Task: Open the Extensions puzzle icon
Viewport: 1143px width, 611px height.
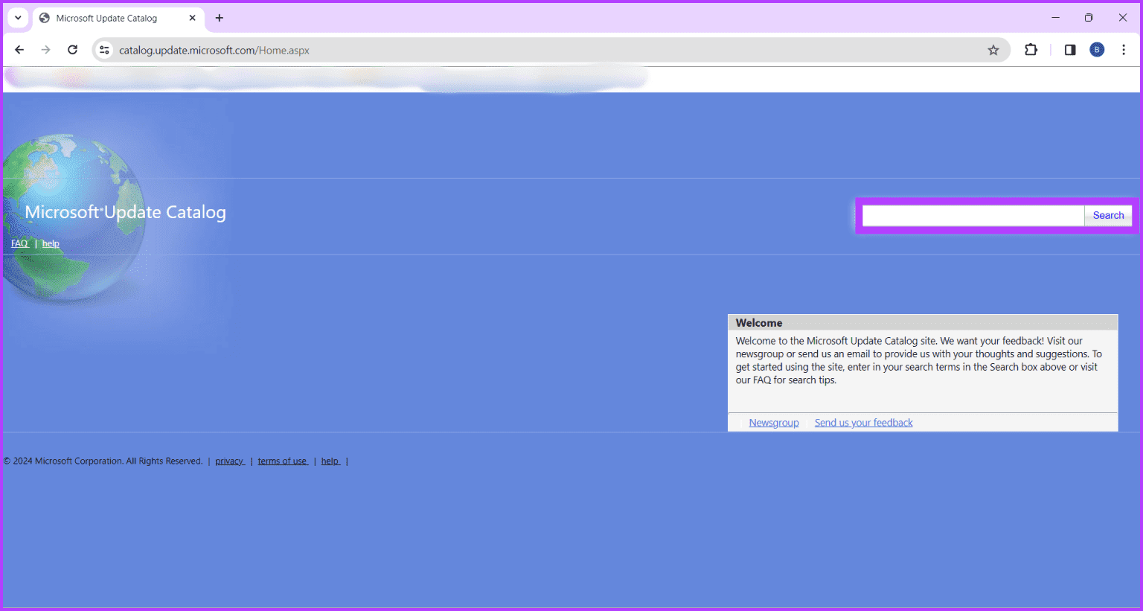Action: 1031,50
